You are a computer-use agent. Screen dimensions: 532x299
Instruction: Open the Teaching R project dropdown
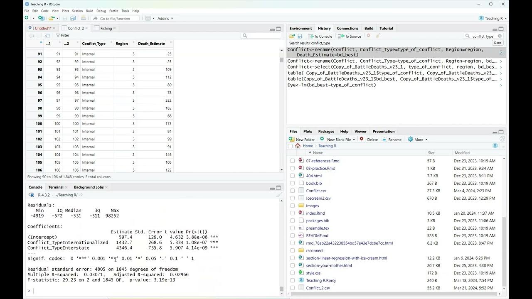pos(493,18)
